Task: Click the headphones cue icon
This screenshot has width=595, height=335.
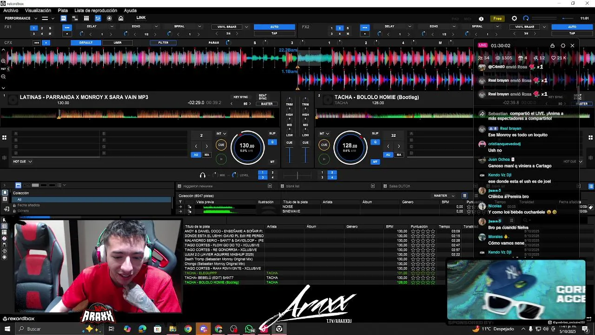Action: tap(203, 175)
